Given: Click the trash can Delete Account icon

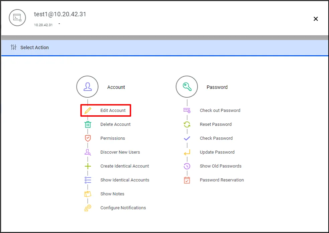Looking at the screenshot, I should click(88, 124).
